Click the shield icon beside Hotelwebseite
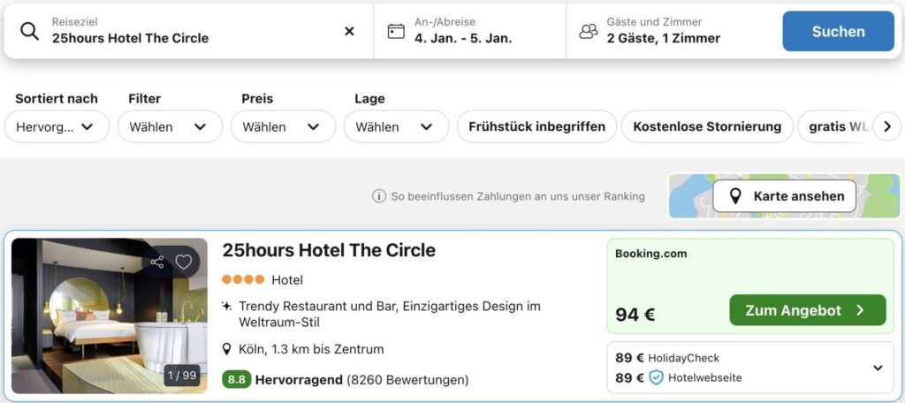This screenshot has width=905, height=403. pos(656,377)
